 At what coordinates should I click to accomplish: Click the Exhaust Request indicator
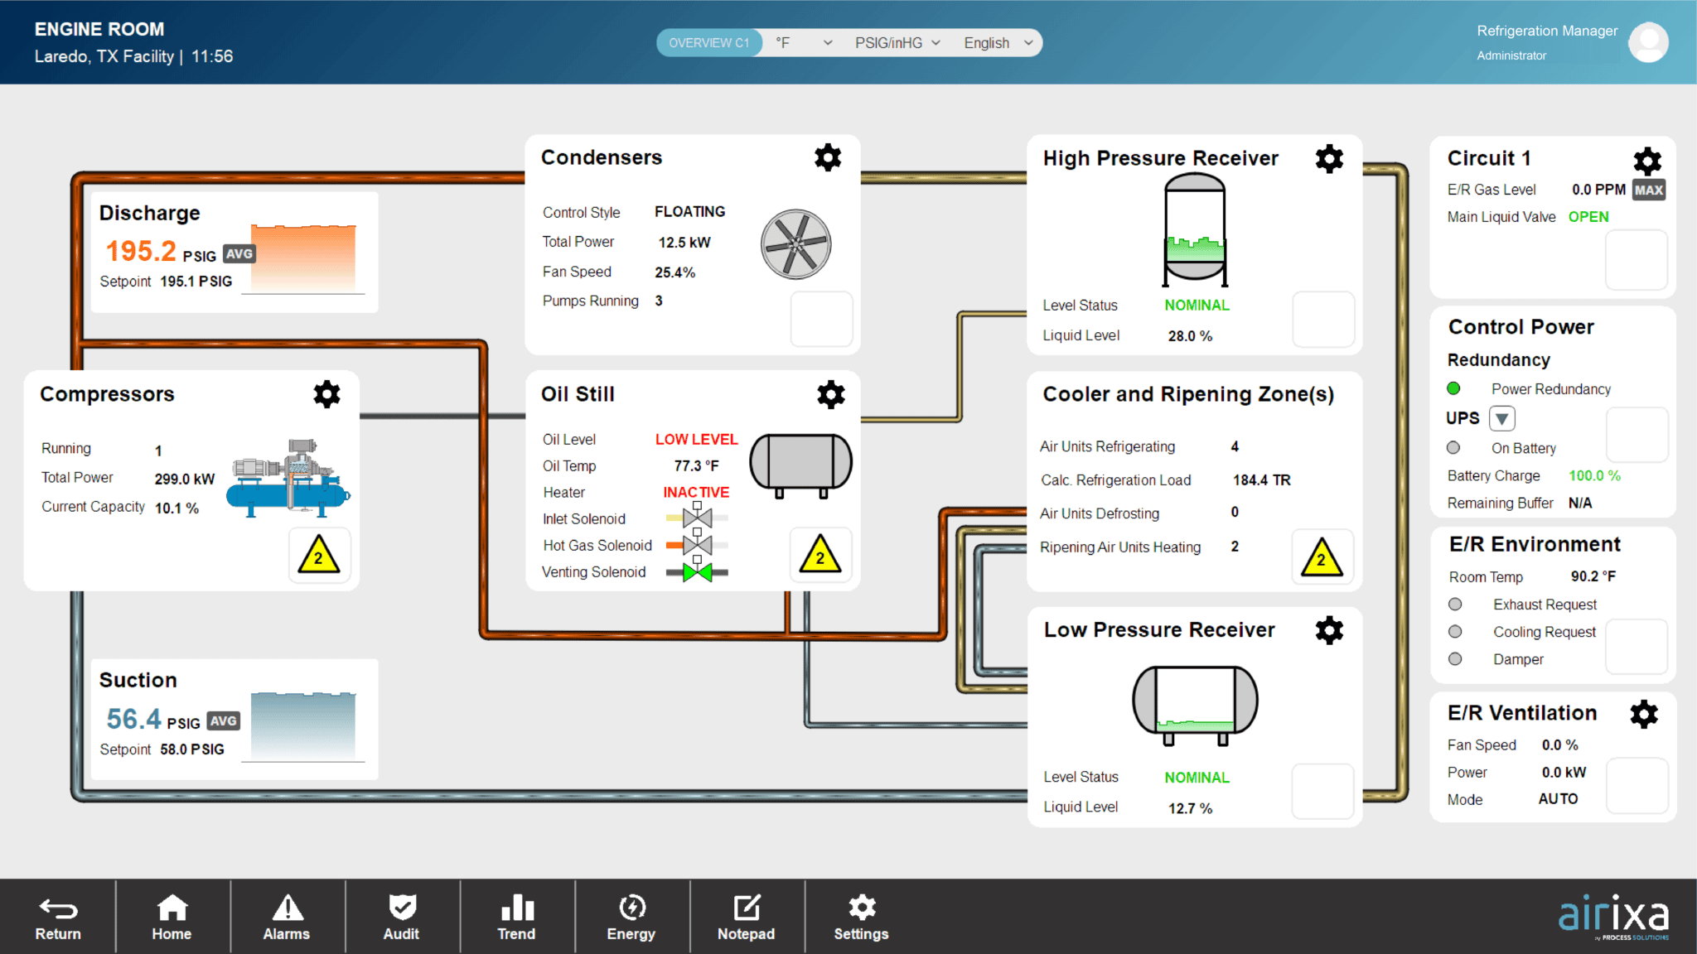1456,604
